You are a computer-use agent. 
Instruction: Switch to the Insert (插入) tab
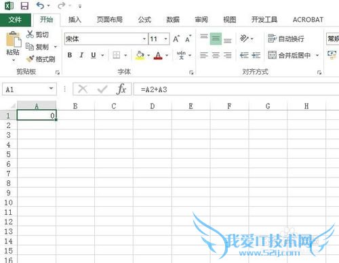tap(75, 20)
